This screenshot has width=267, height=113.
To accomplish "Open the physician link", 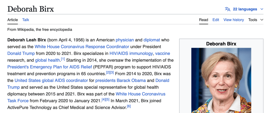I will [x=125, y=40].
